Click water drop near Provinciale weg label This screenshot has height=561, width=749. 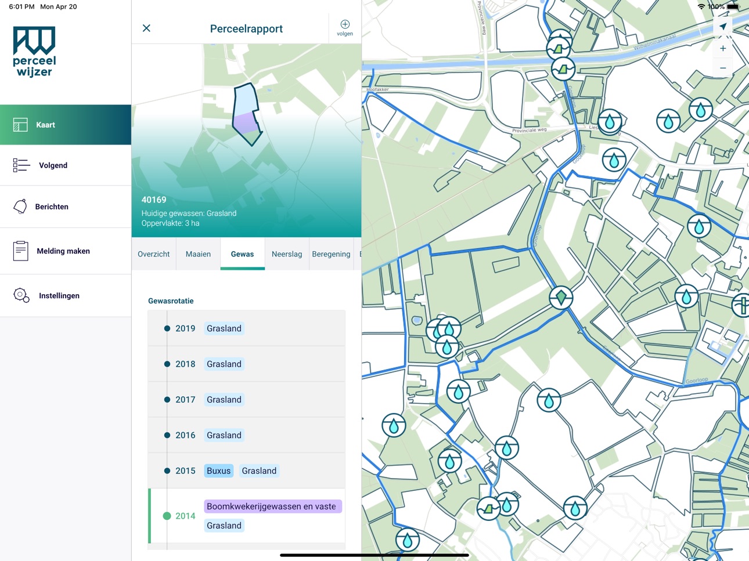click(610, 122)
